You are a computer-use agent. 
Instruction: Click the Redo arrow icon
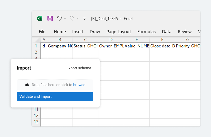pos(72,18)
